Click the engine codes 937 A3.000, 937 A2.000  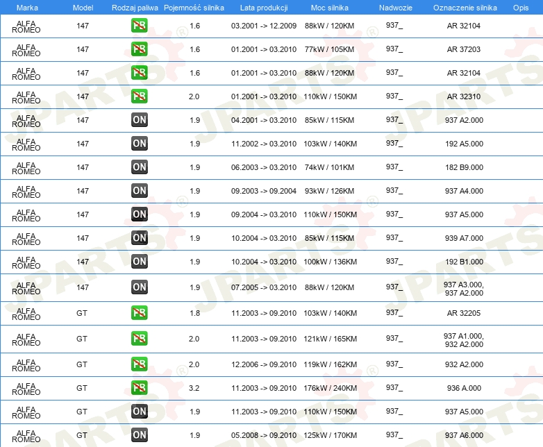tap(464, 289)
